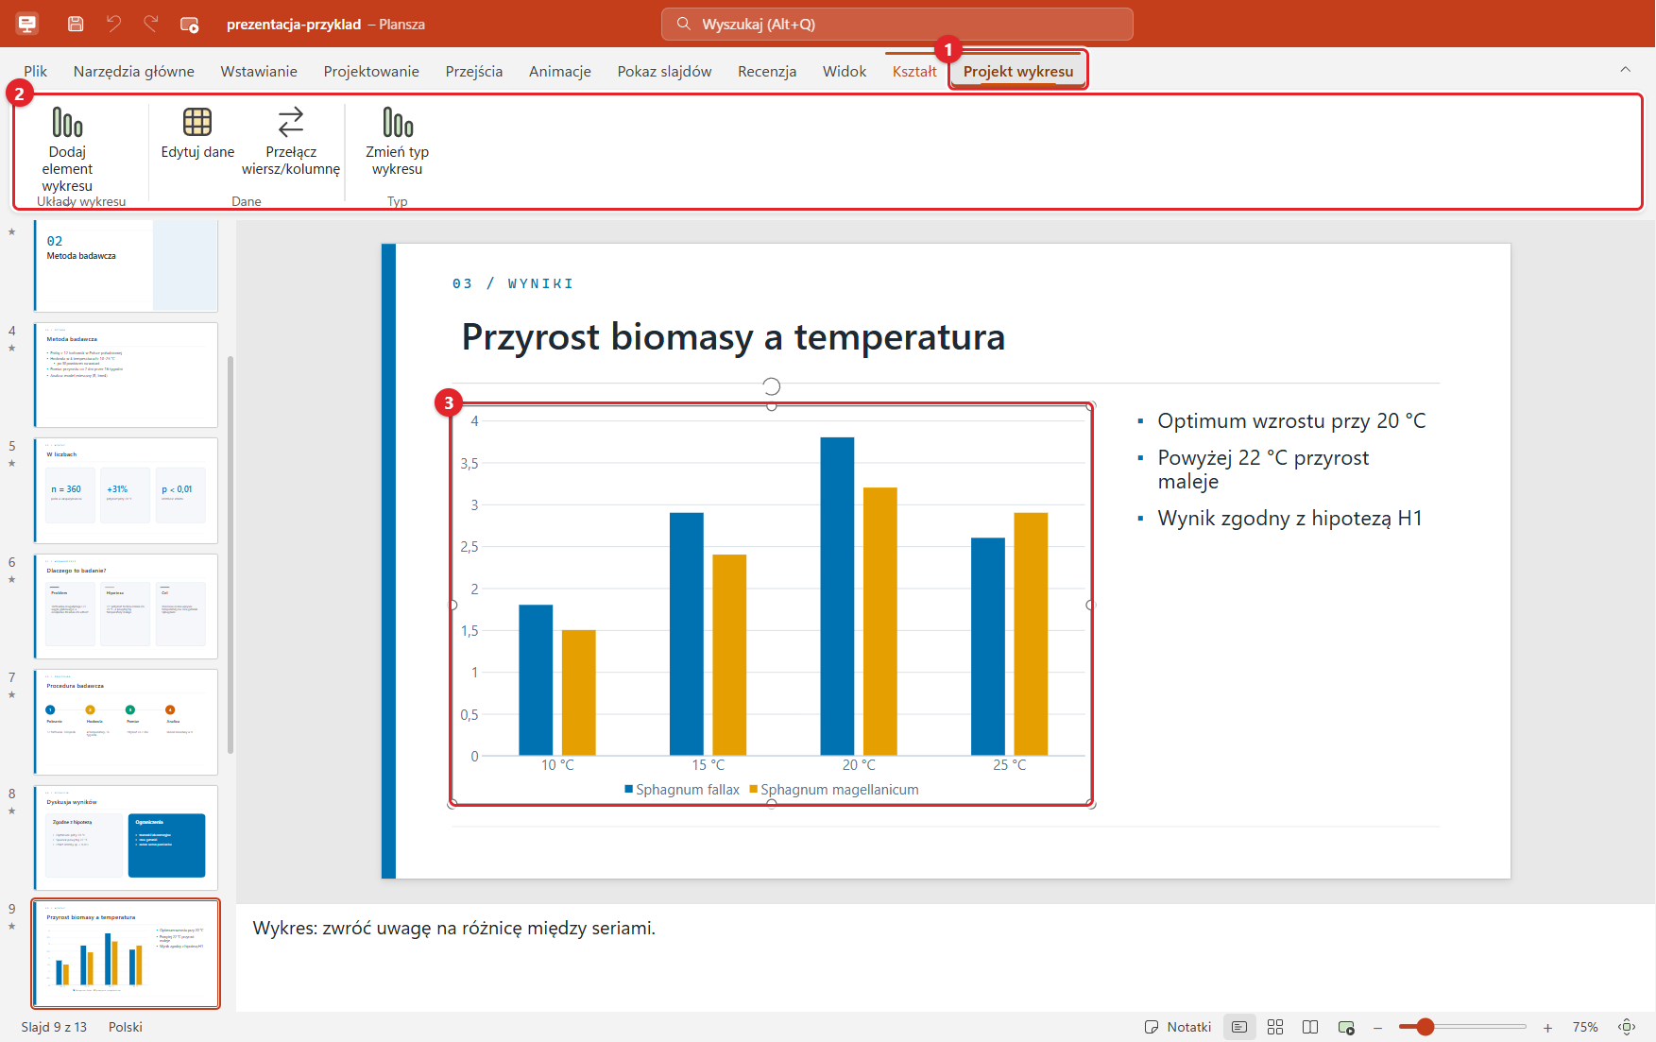Adjust the zoom slider handle
Screen dimensions: 1656x1042
[1426, 1027]
